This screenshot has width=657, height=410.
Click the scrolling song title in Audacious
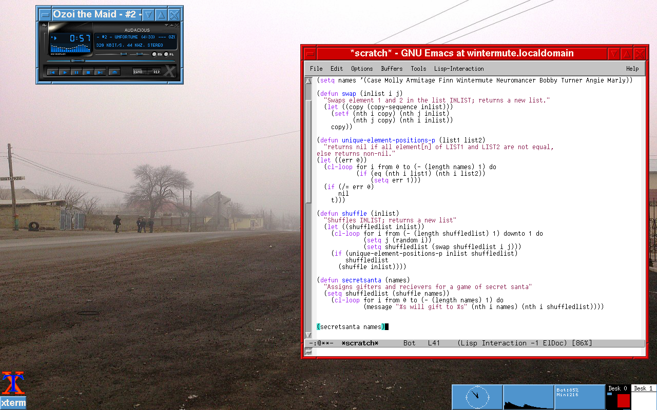tap(136, 37)
